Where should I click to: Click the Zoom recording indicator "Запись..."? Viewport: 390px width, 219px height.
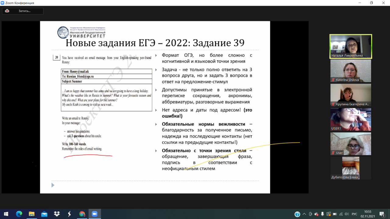[x=24, y=11]
